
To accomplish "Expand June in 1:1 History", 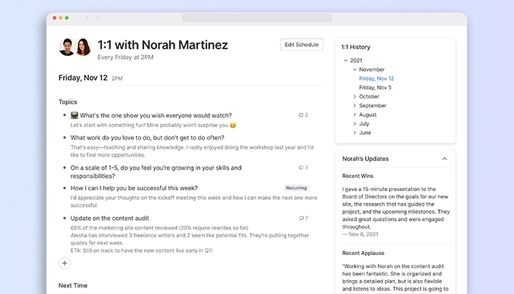I will pyautogui.click(x=355, y=132).
